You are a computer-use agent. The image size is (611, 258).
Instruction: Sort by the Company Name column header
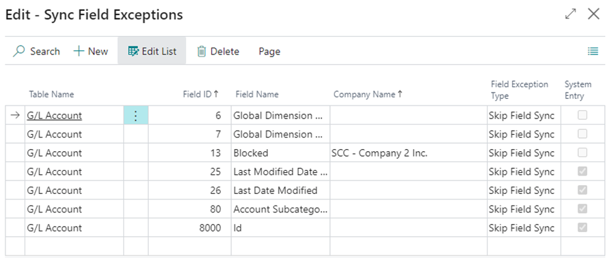[368, 94]
